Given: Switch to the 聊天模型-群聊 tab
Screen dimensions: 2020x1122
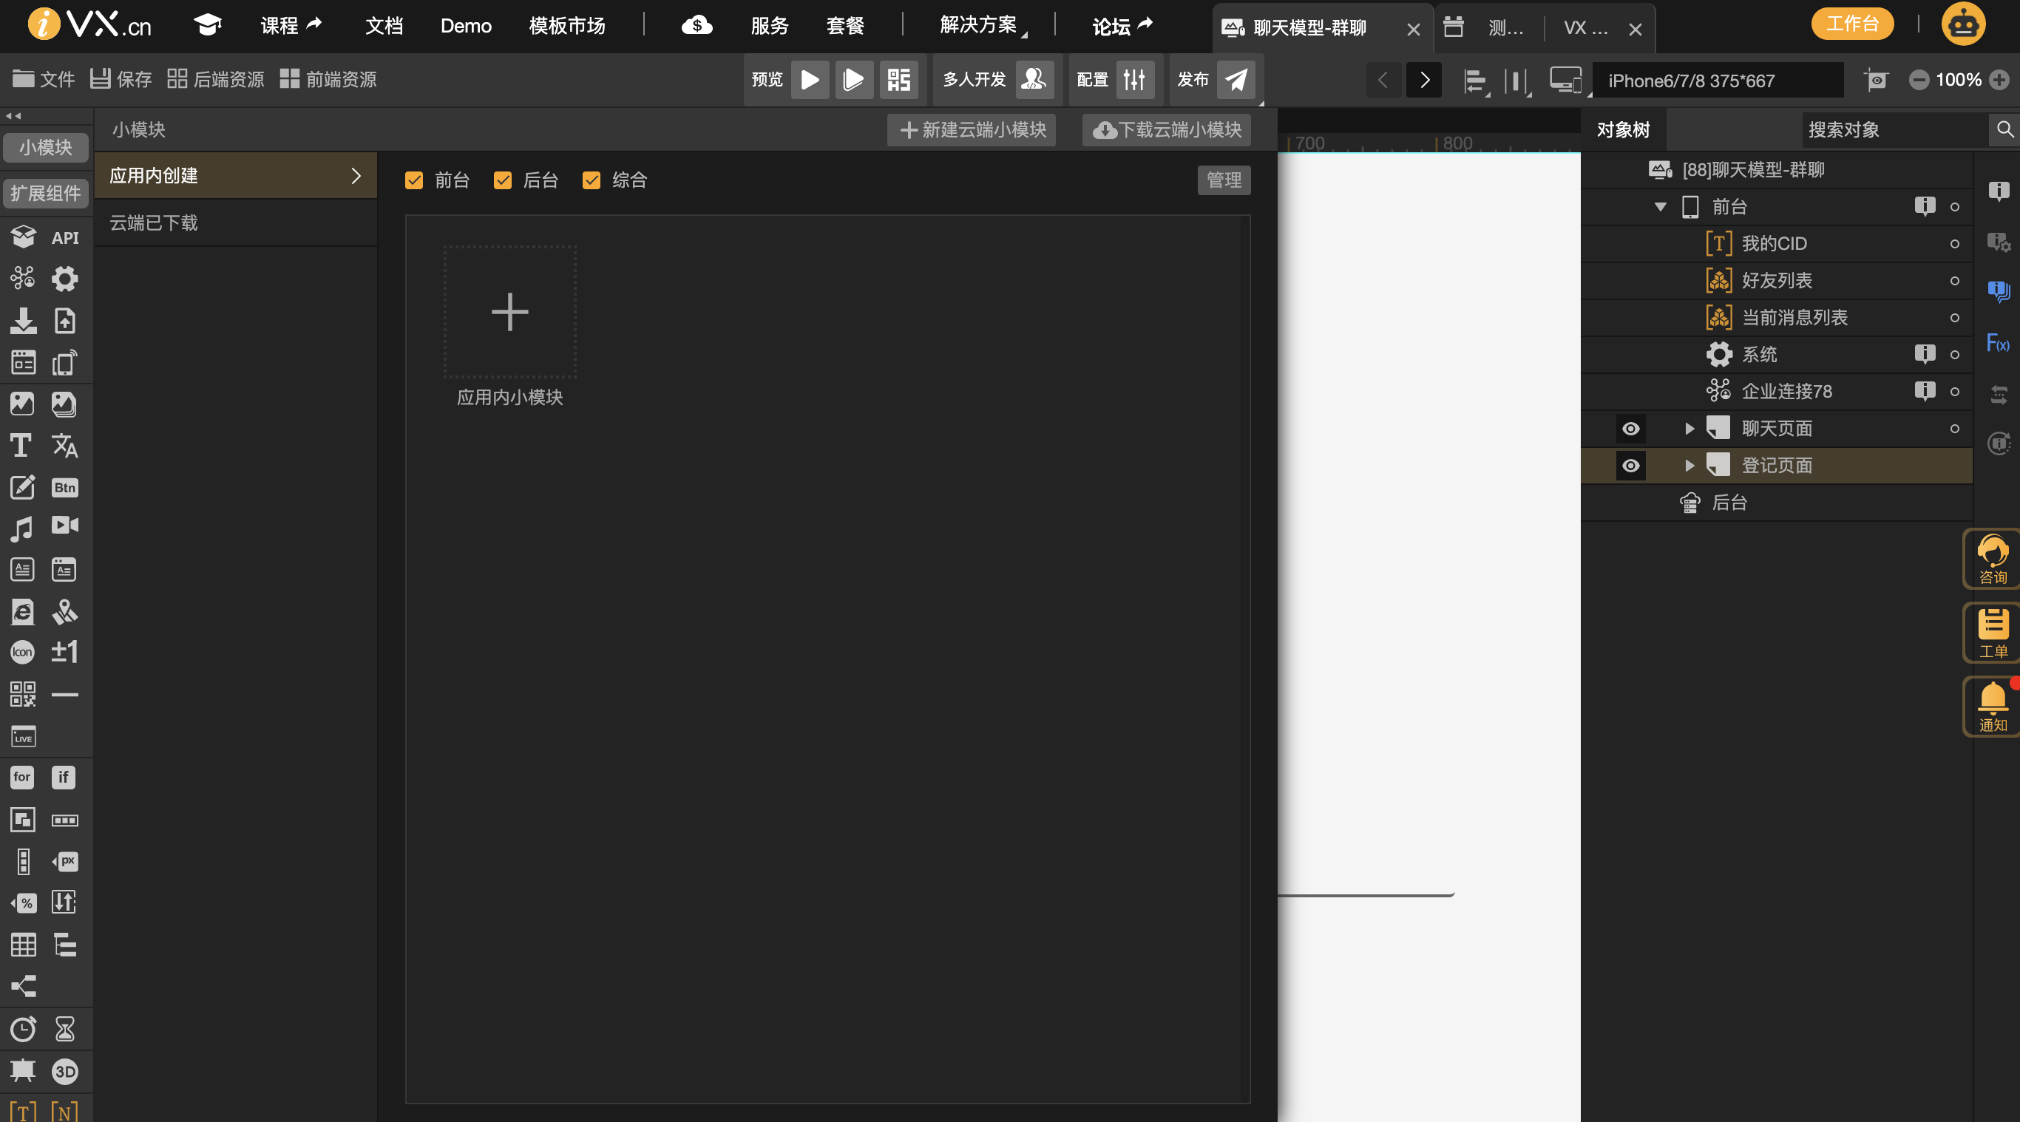Looking at the screenshot, I should coord(1309,28).
